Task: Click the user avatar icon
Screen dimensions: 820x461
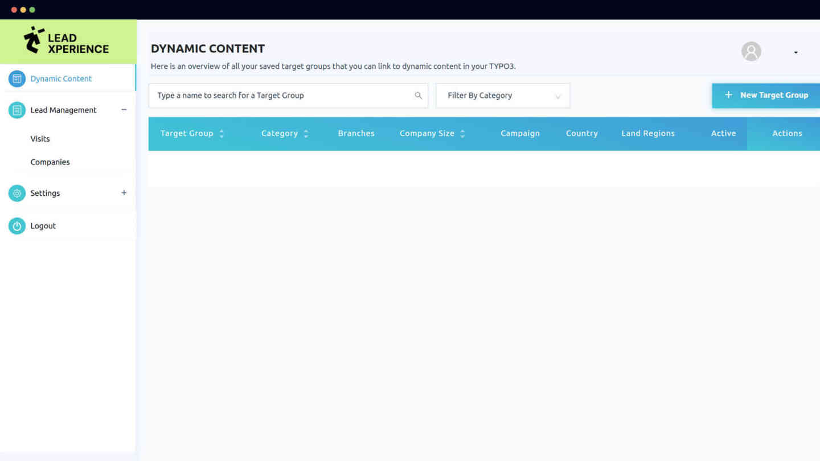Action: tap(751, 52)
